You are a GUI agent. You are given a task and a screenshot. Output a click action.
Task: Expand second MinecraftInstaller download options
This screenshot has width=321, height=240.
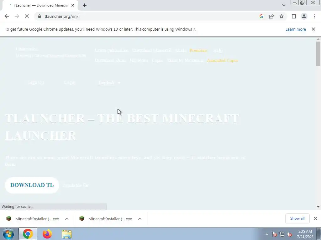coord(140,219)
